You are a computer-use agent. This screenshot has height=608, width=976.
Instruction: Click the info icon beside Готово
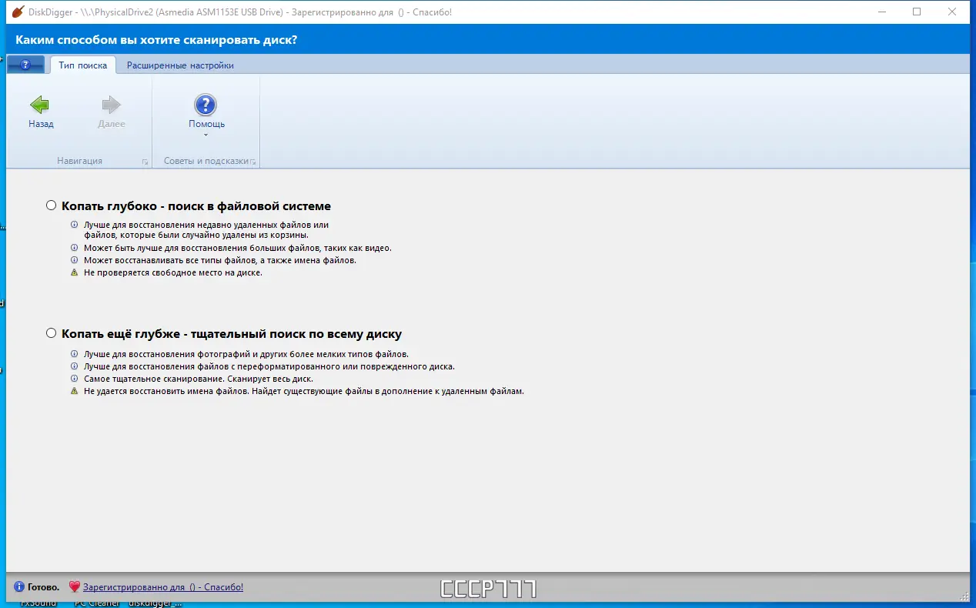(x=19, y=587)
